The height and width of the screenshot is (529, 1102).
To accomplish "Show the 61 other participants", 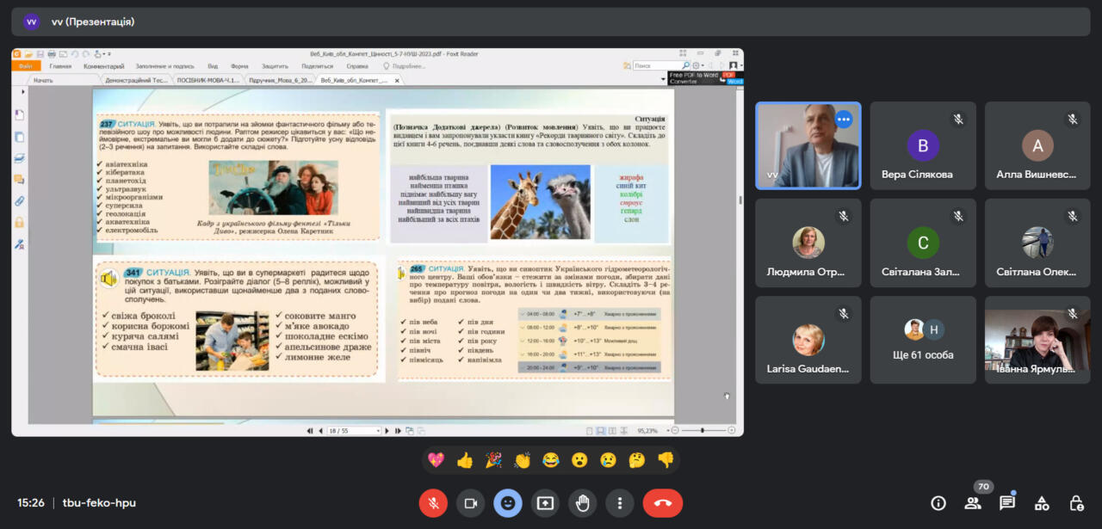I will (x=923, y=341).
